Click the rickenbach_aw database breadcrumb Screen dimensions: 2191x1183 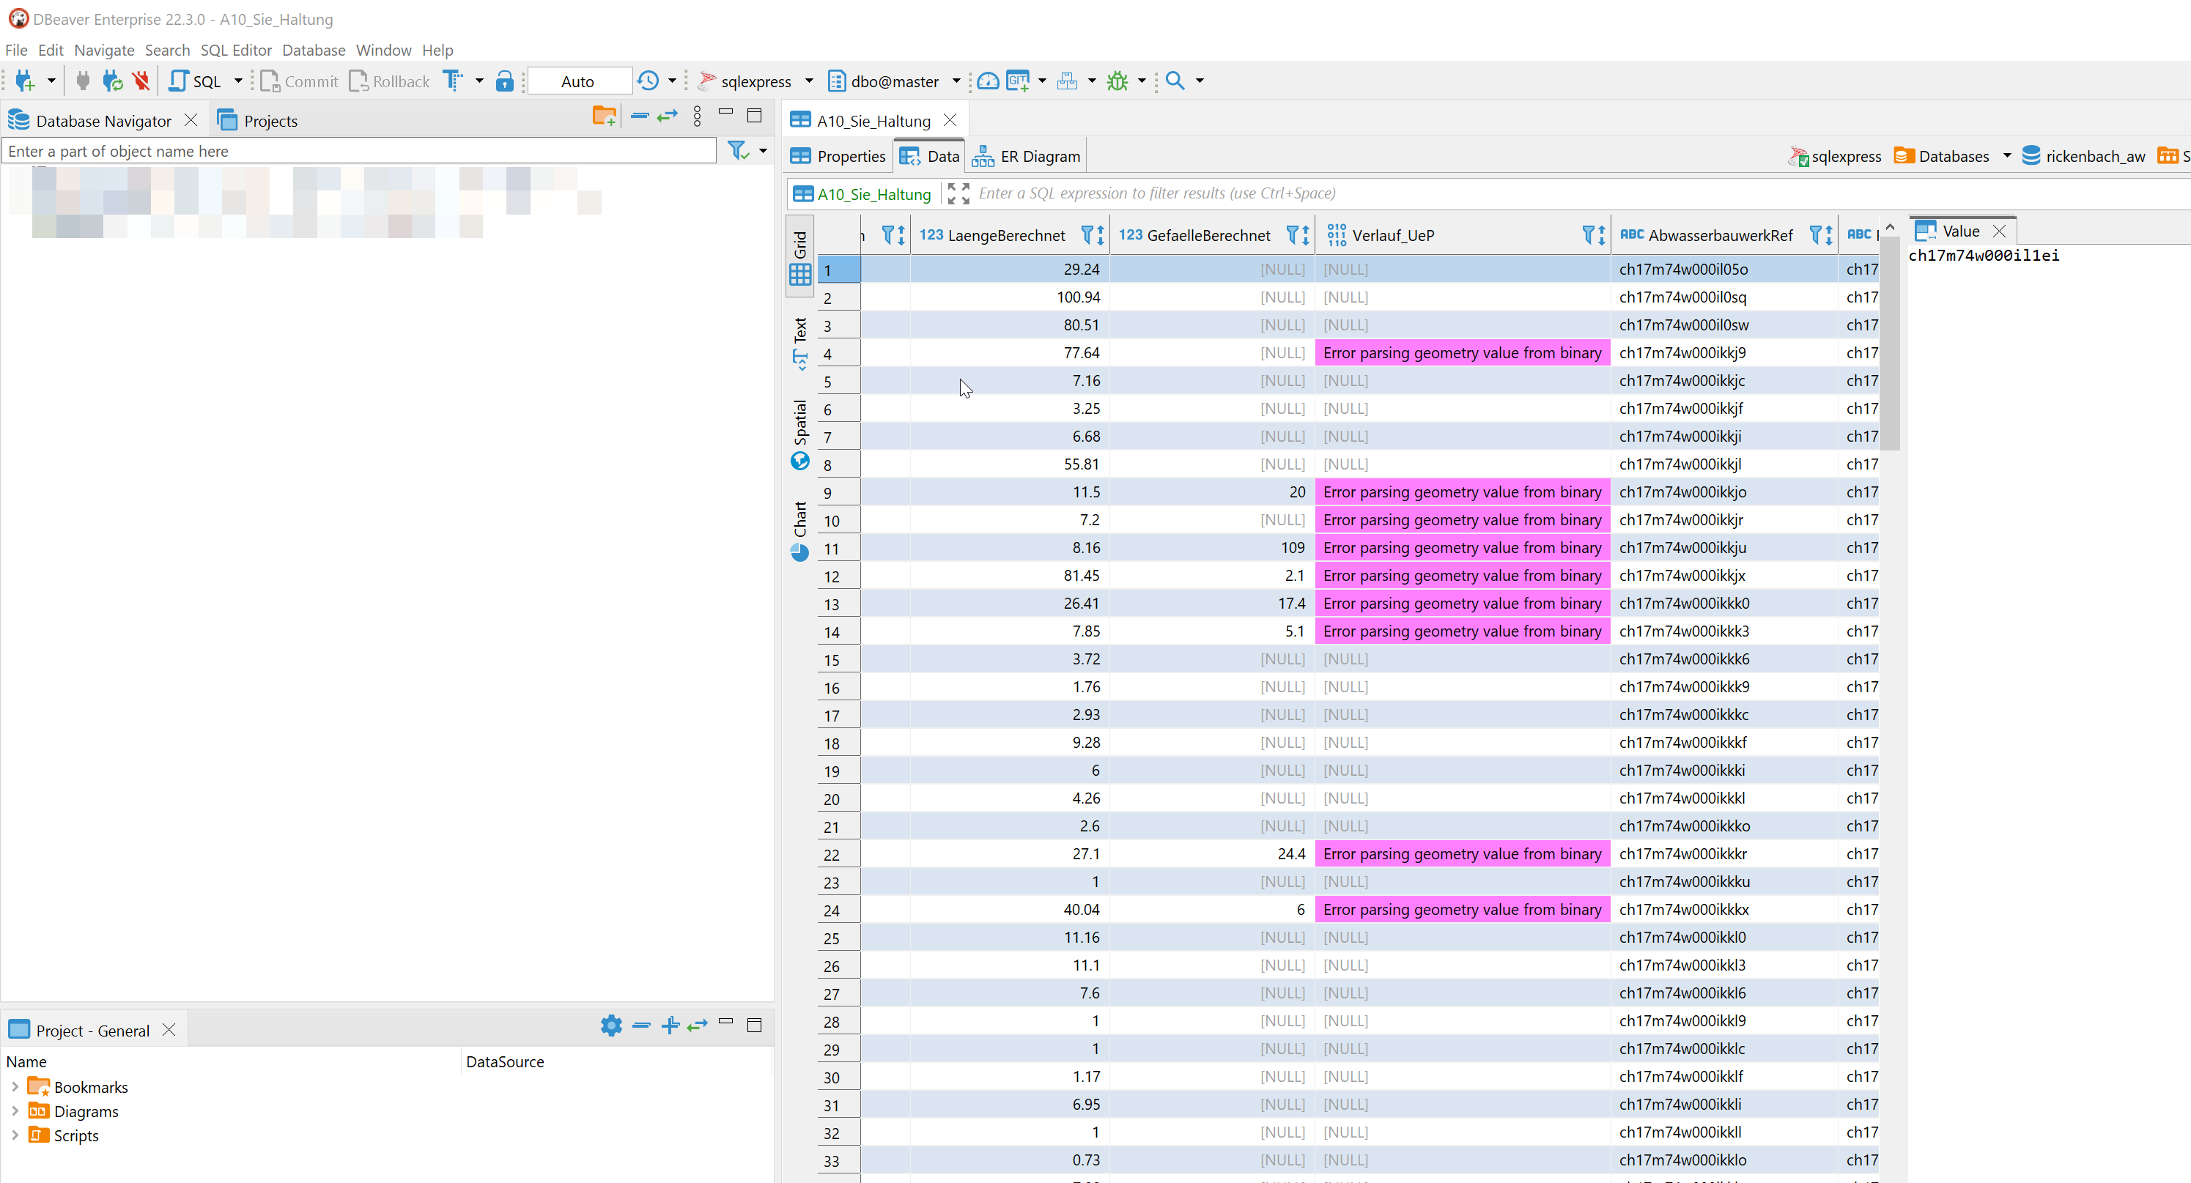[2083, 155]
